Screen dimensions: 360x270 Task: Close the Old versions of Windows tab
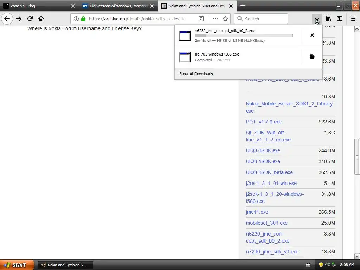click(x=152, y=6)
